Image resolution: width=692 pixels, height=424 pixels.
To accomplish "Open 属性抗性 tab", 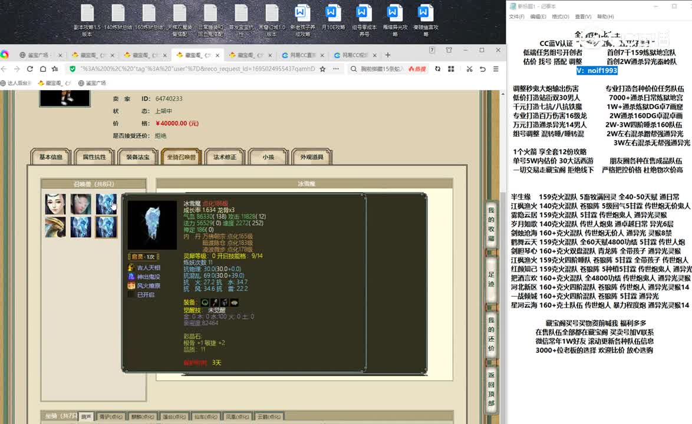I will tap(94, 157).
